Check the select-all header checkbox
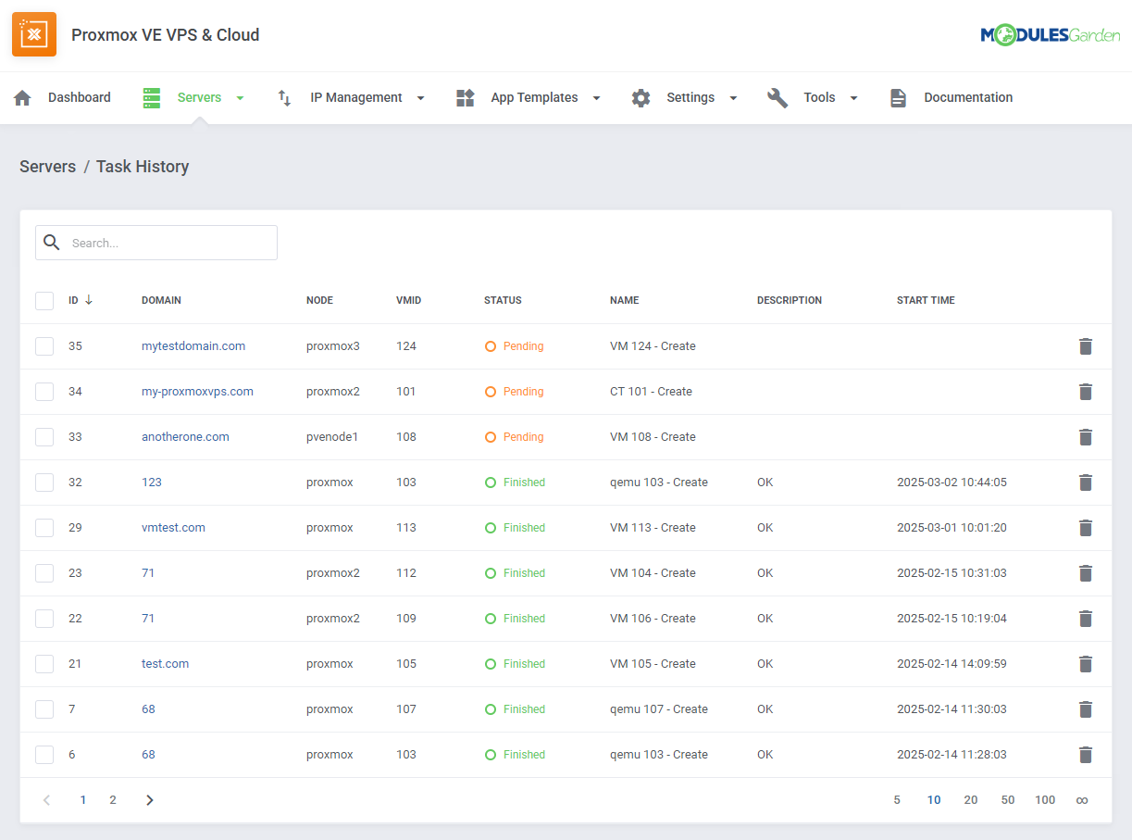Image resolution: width=1132 pixels, height=840 pixels. [x=44, y=300]
